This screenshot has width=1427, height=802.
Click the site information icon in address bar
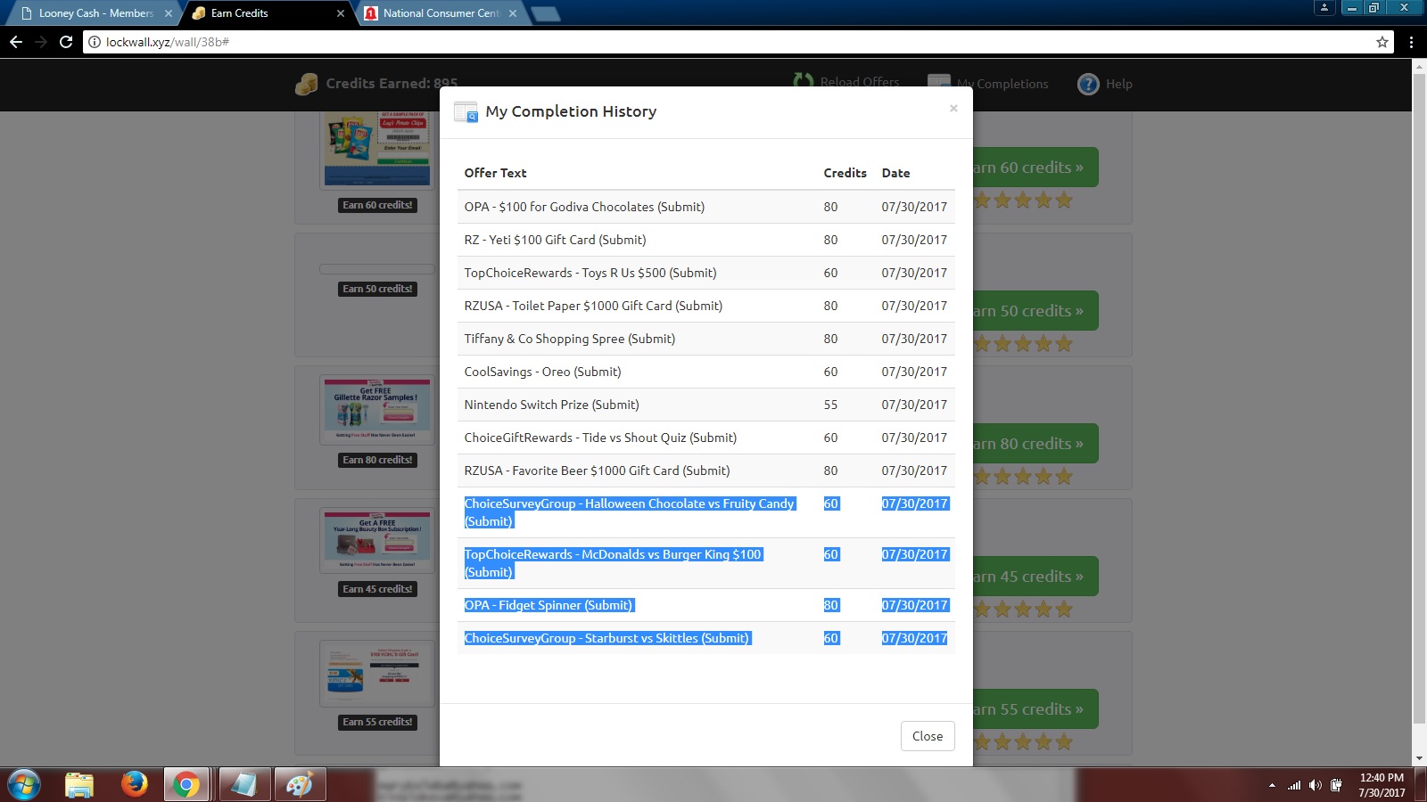pos(95,42)
